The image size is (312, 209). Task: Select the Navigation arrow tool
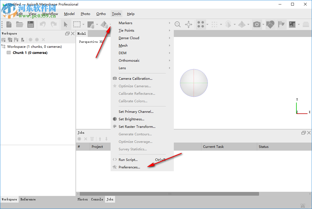(x=66, y=24)
